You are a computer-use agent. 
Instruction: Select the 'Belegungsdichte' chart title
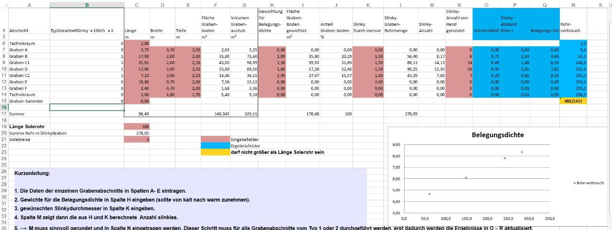[x=497, y=135]
